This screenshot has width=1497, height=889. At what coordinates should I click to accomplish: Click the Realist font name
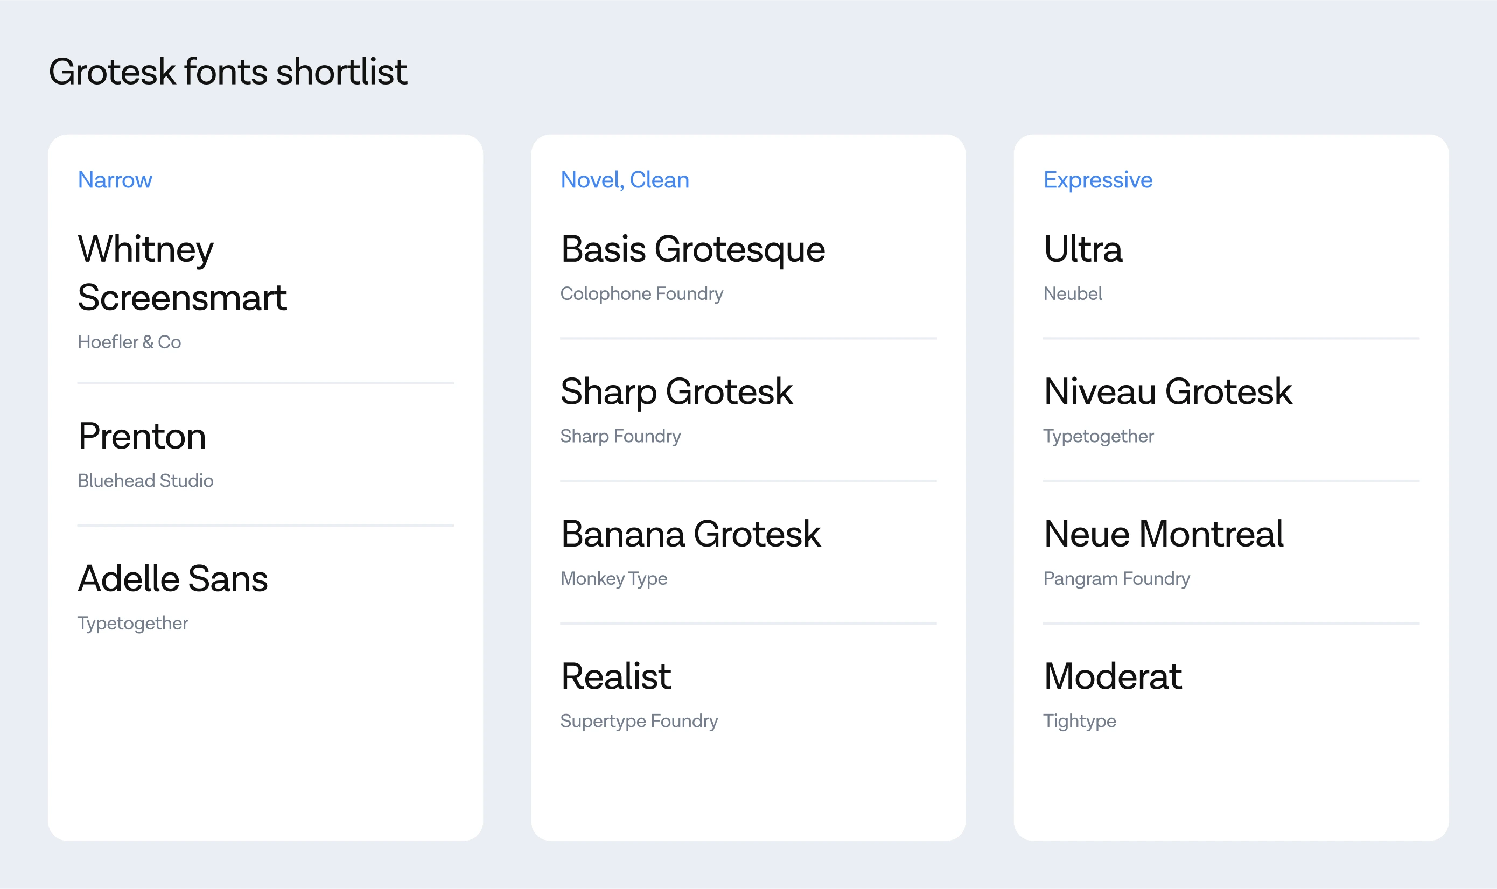(616, 676)
